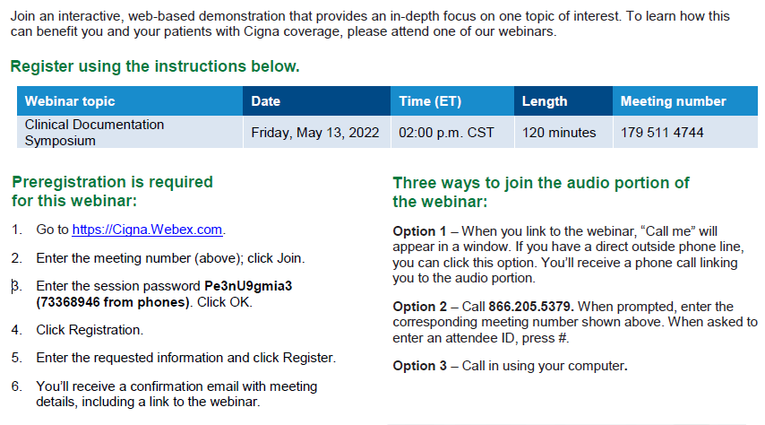The image size is (765, 425).
Task: Click step 6 confirmation email text
Action: [176, 386]
